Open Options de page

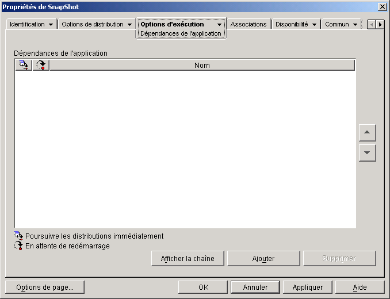[x=45, y=287]
